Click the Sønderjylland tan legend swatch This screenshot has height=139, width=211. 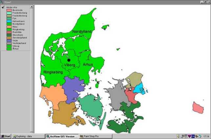tap(9, 38)
